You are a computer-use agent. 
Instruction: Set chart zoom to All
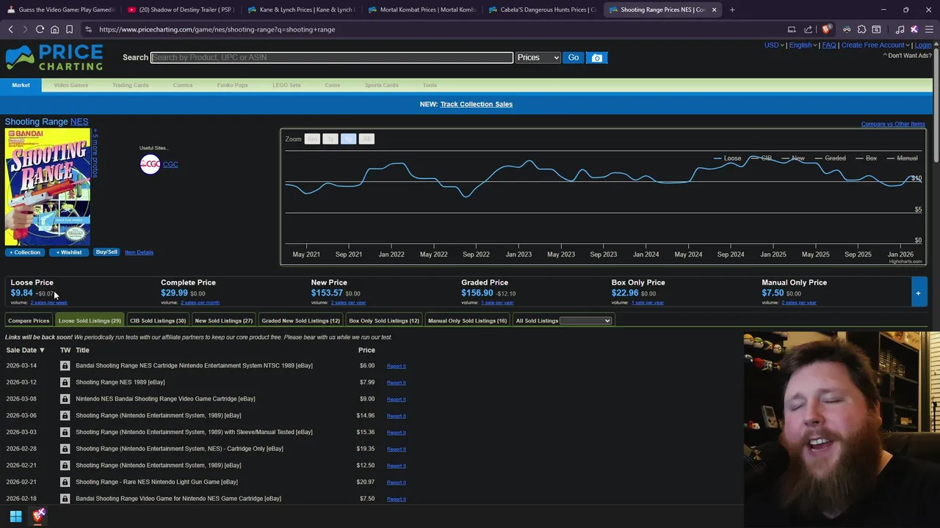click(366, 139)
